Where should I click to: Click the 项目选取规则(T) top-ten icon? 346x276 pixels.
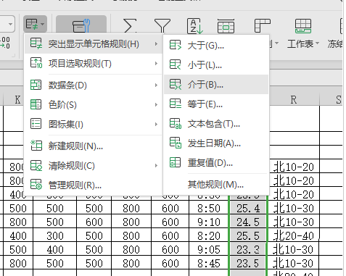click(36, 63)
